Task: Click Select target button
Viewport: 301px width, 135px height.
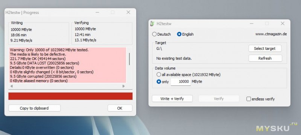Action: click(265, 49)
